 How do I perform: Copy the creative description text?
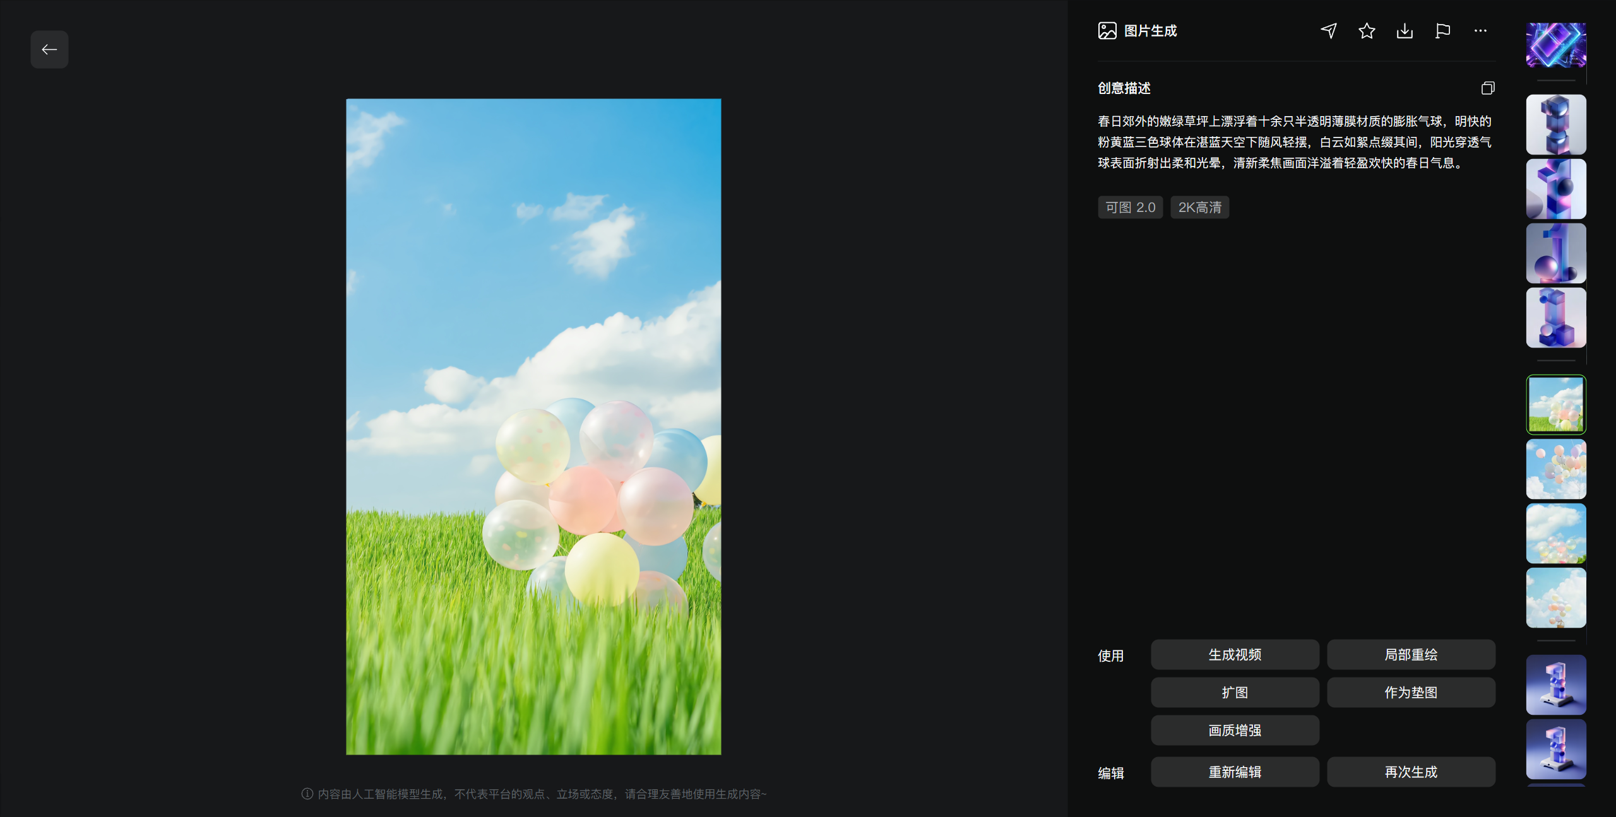pyautogui.click(x=1488, y=88)
